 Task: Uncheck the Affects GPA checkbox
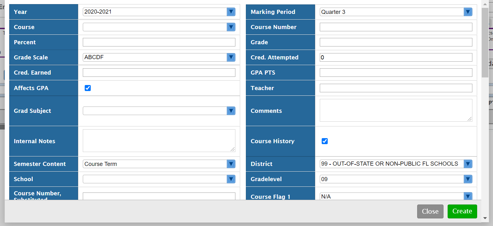88,88
